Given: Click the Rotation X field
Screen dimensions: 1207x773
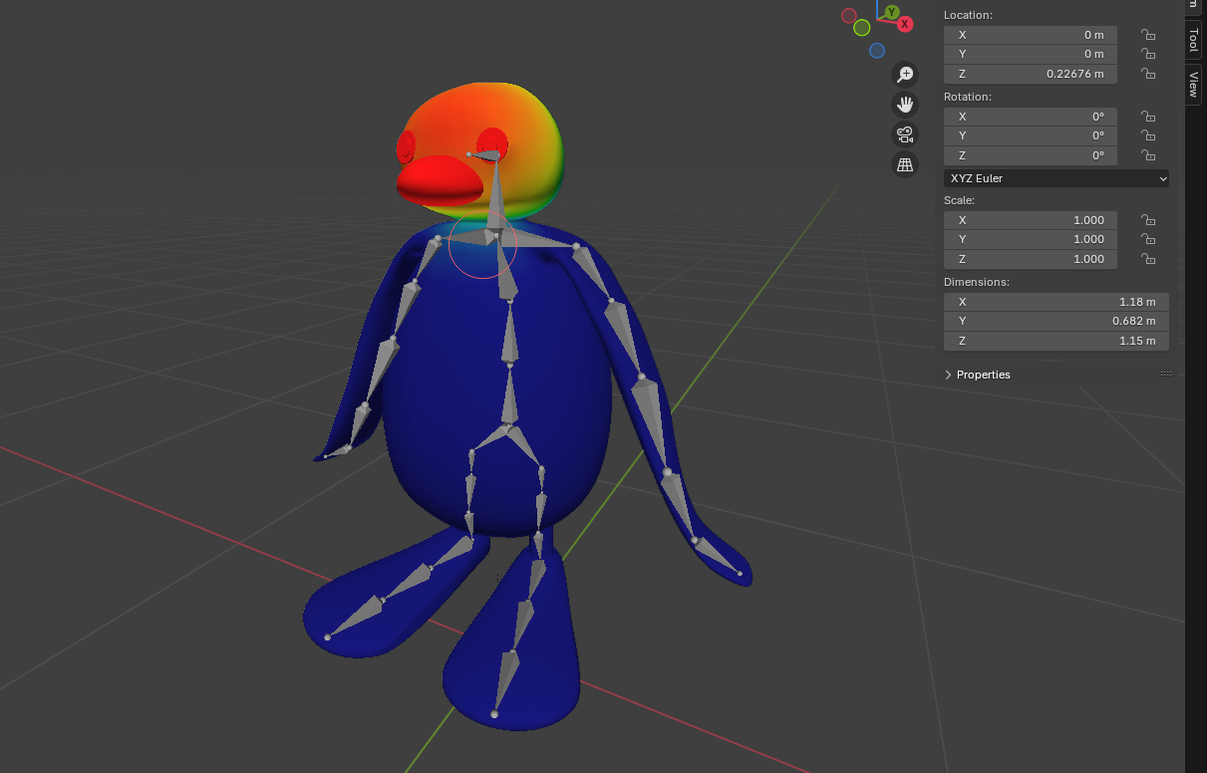Looking at the screenshot, I should coord(1031,117).
